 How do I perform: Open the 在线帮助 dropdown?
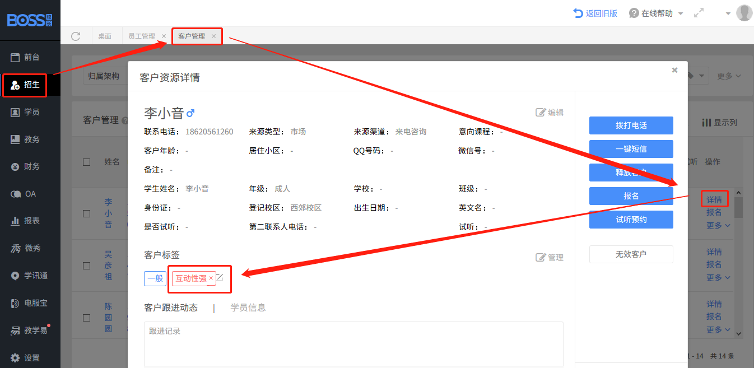click(656, 13)
